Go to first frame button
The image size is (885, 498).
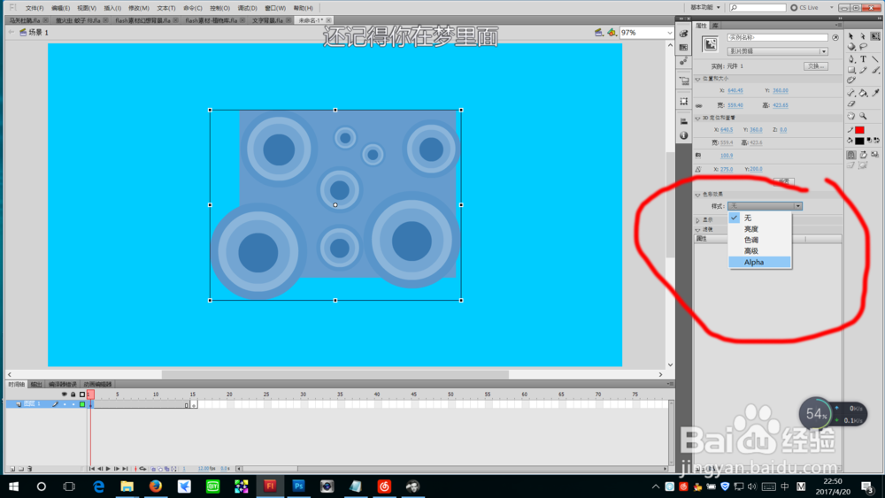(x=92, y=469)
